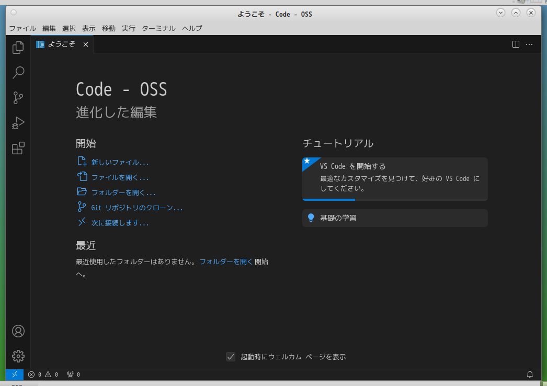The image size is (547, 386).
Task: Click the フォルダーを開く... link under 開始
Action: (x=123, y=192)
